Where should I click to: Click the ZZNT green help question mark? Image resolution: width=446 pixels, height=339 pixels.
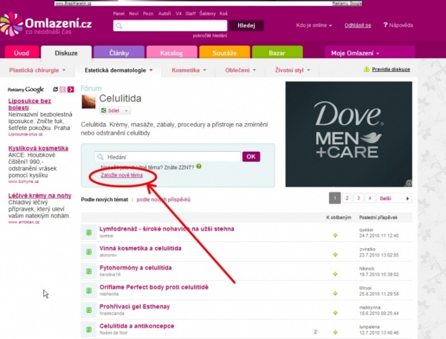[x=199, y=166]
